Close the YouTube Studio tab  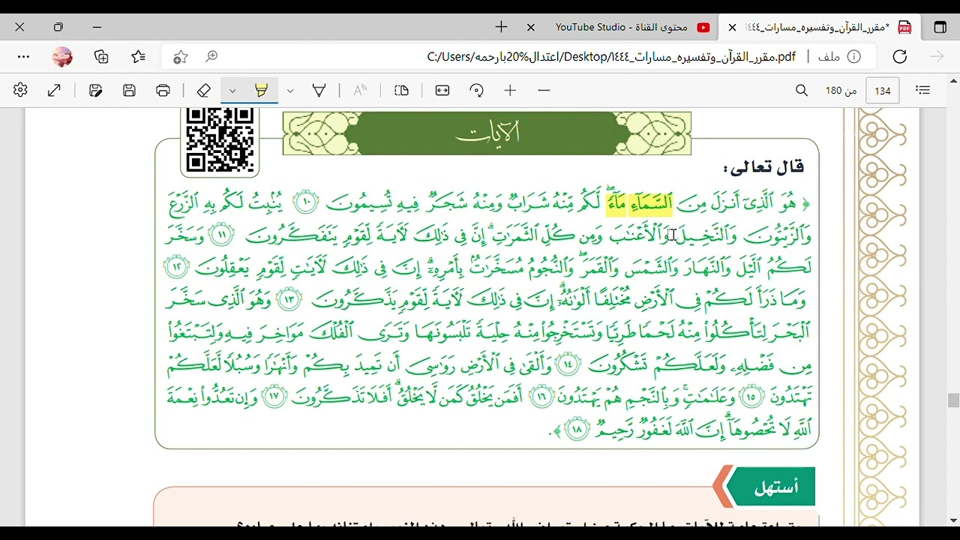tap(531, 27)
